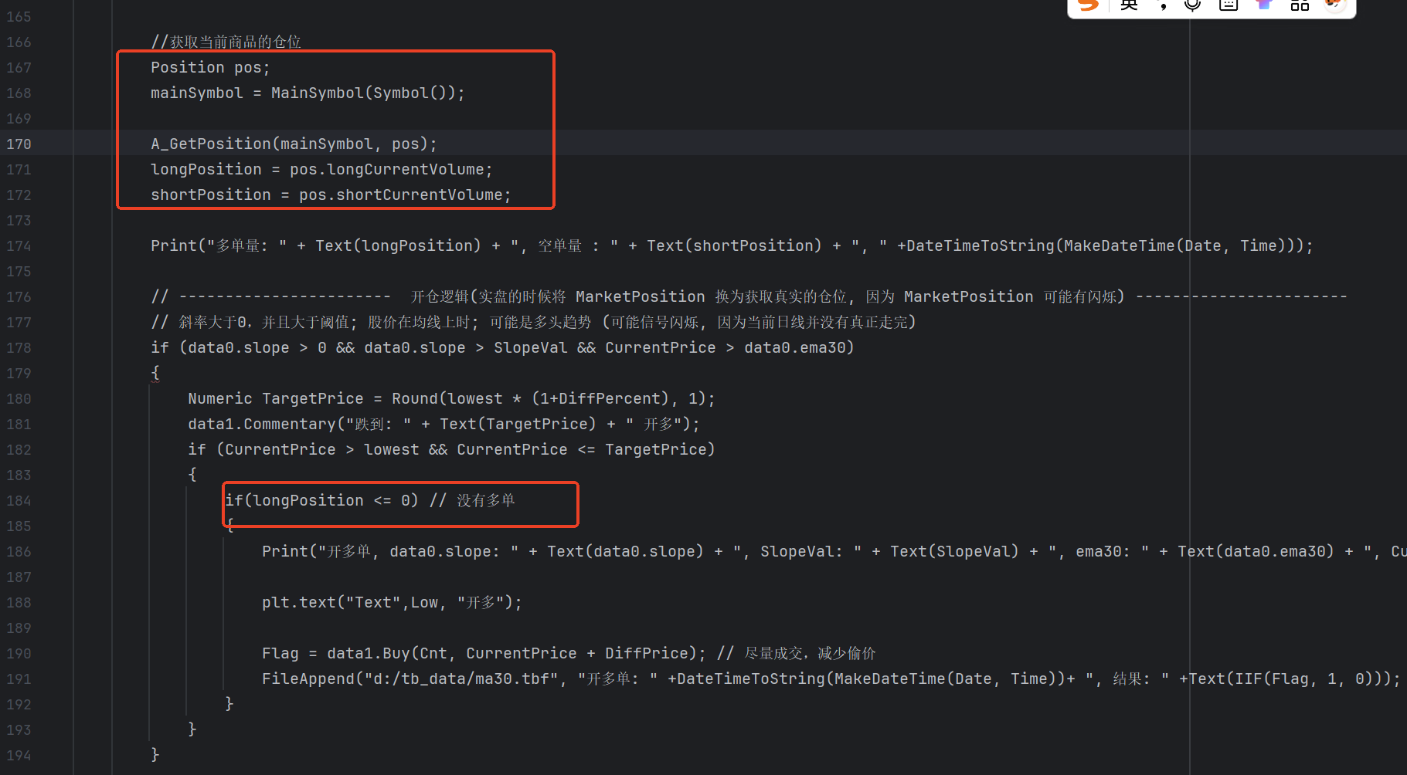Click line number 178 in the gutter
The image size is (1407, 775).
click(19, 348)
